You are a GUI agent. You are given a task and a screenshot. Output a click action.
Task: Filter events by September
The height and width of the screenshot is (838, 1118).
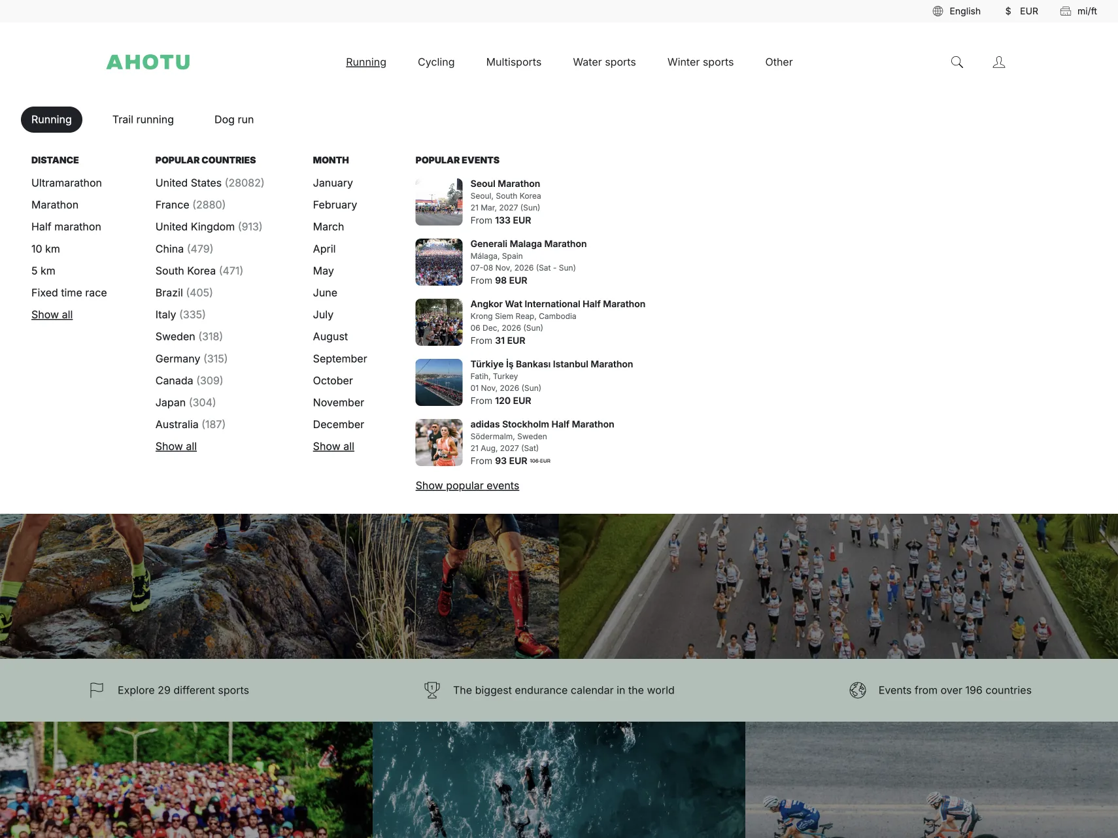[x=340, y=359]
